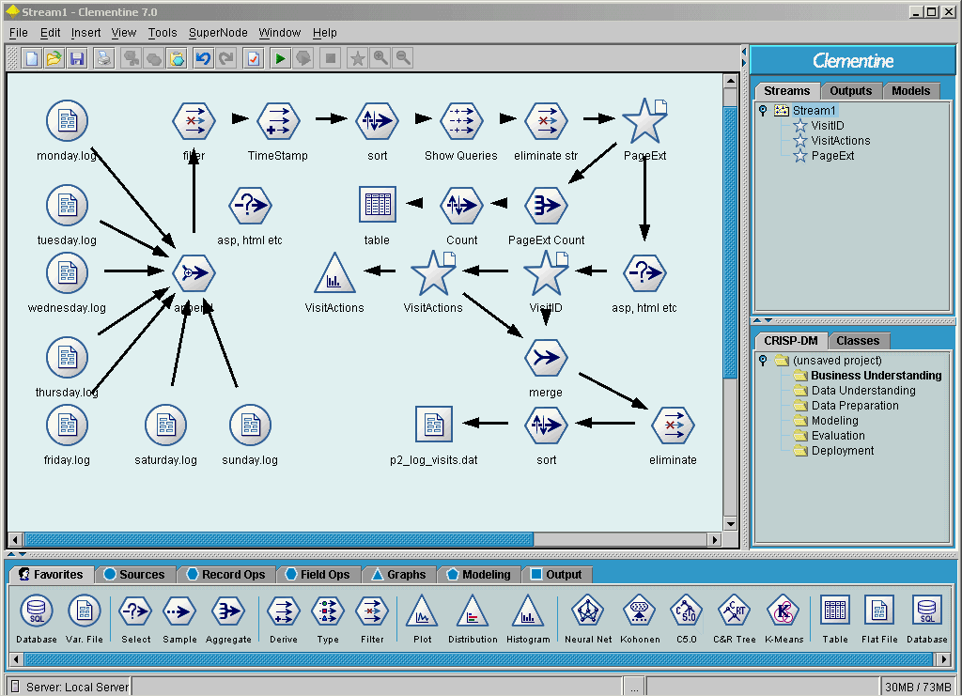
Task: Open the Graphs palette tab
Action: (x=398, y=575)
